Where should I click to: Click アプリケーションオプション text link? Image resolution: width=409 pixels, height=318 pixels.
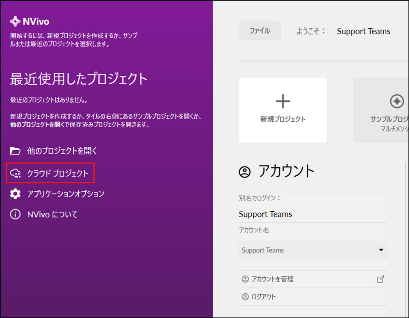(x=66, y=194)
